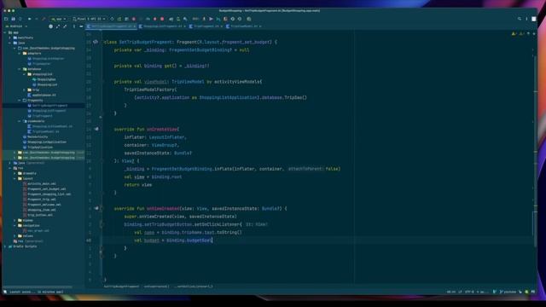Hide the project panel with minimize icon

pos(81,26)
